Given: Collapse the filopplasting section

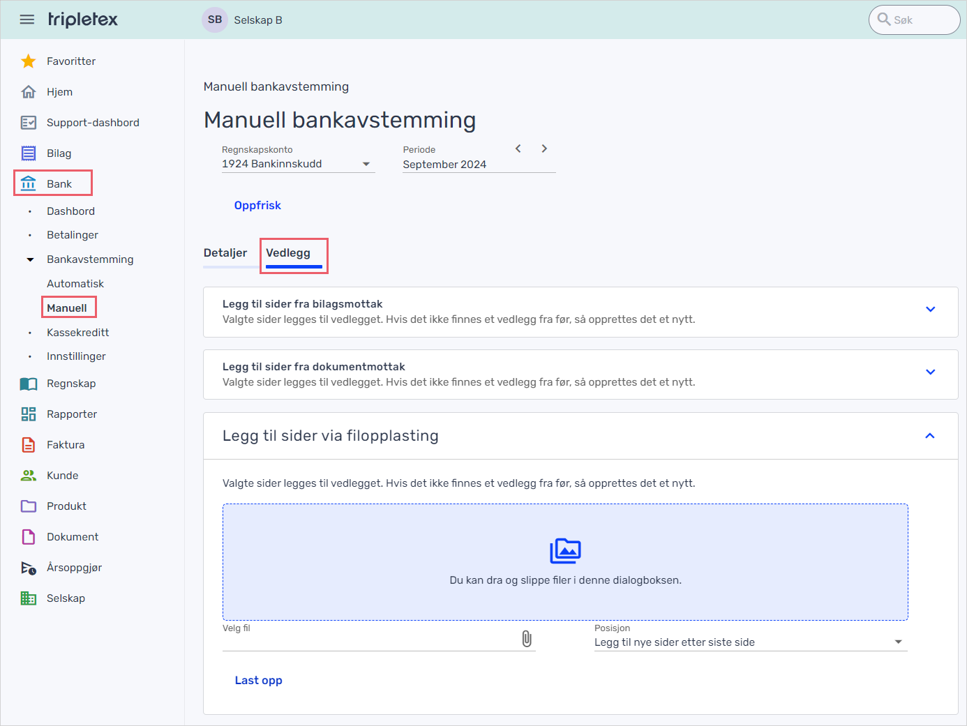Looking at the screenshot, I should [x=929, y=436].
